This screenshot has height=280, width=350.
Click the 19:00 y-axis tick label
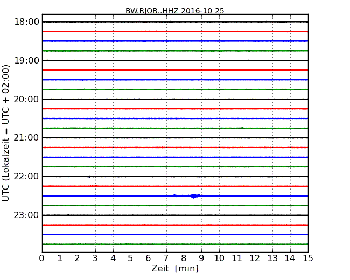(26, 60)
